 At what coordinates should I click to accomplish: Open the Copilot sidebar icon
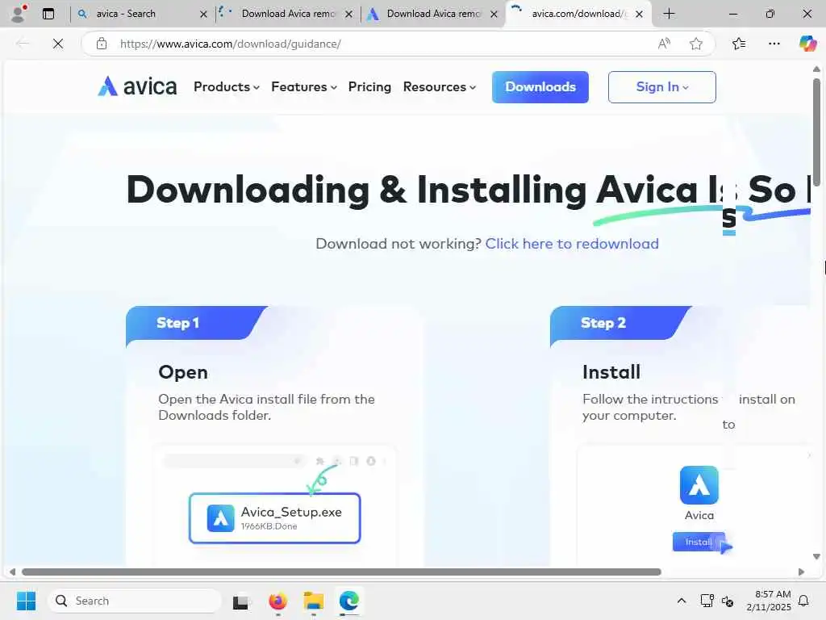click(807, 44)
